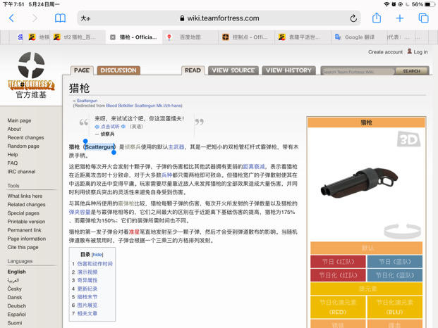Switch language to Deutsch
The image size is (438, 328).
[17, 305]
